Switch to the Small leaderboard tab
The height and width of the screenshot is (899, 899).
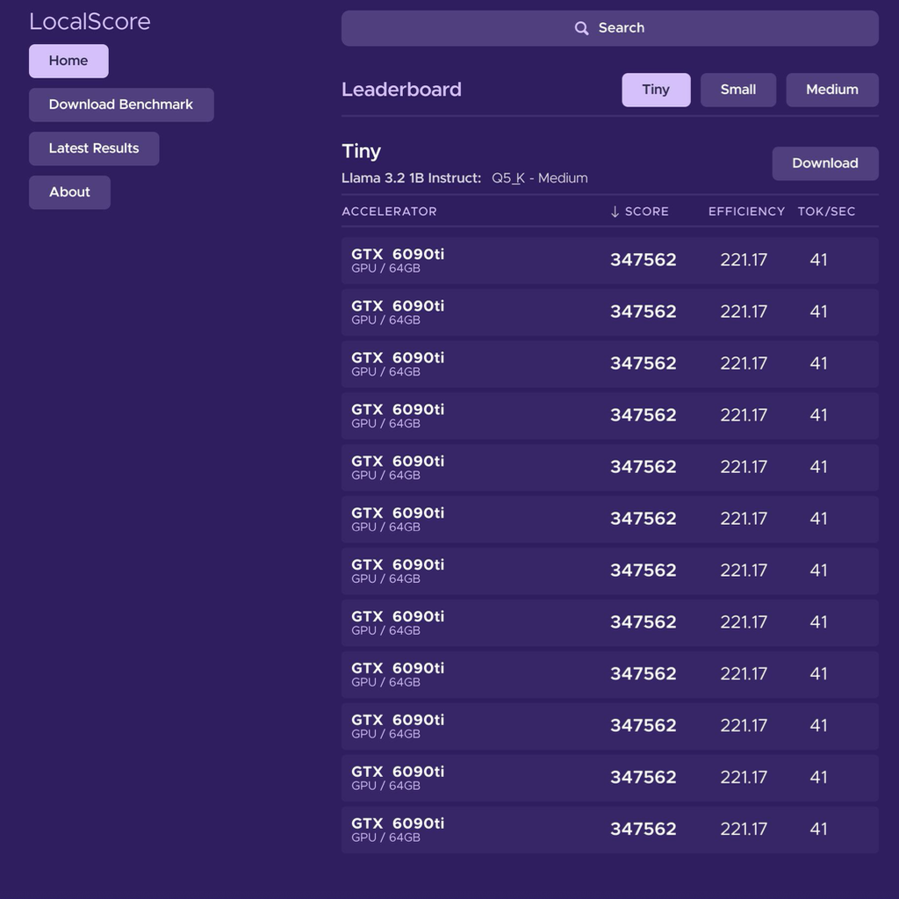coord(737,90)
